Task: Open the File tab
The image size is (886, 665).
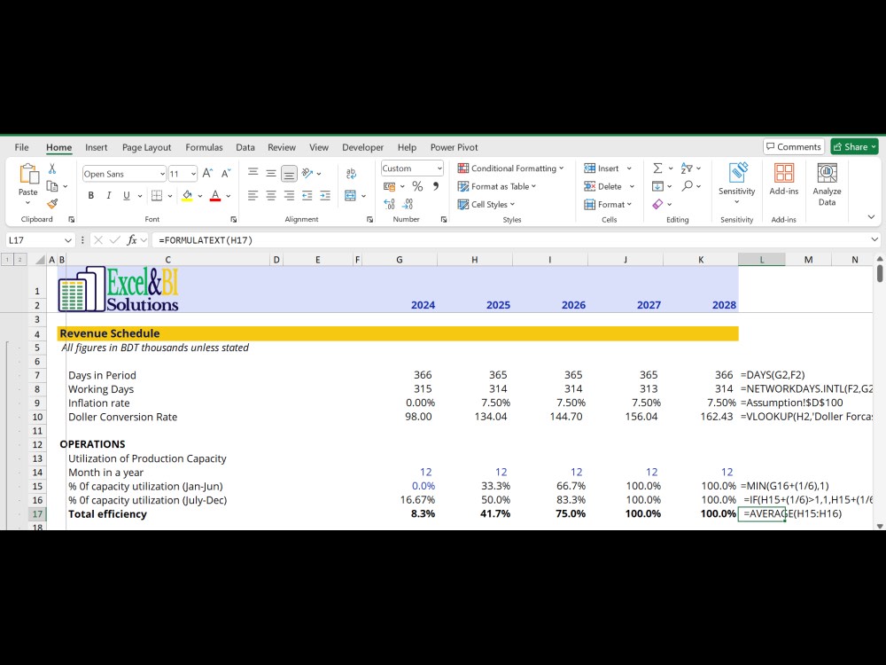Action: pos(21,147)
